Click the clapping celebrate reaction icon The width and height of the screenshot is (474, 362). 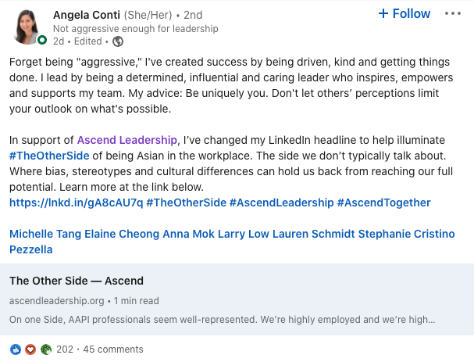tap(45, 349)
